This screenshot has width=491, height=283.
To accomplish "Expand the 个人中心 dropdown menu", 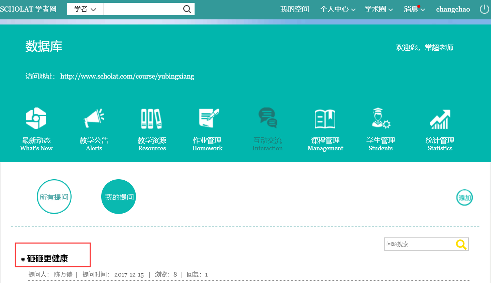I will click(x=337, y=10).
